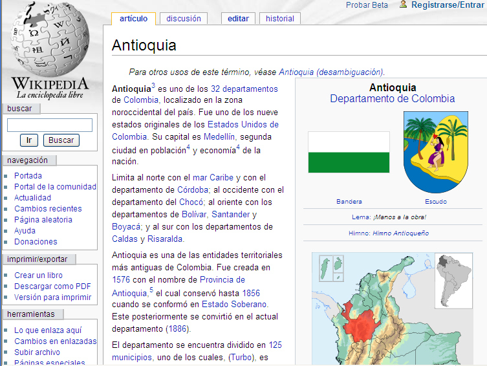Select the artículo tab
The image size is (487, 366).
point(133,19)
